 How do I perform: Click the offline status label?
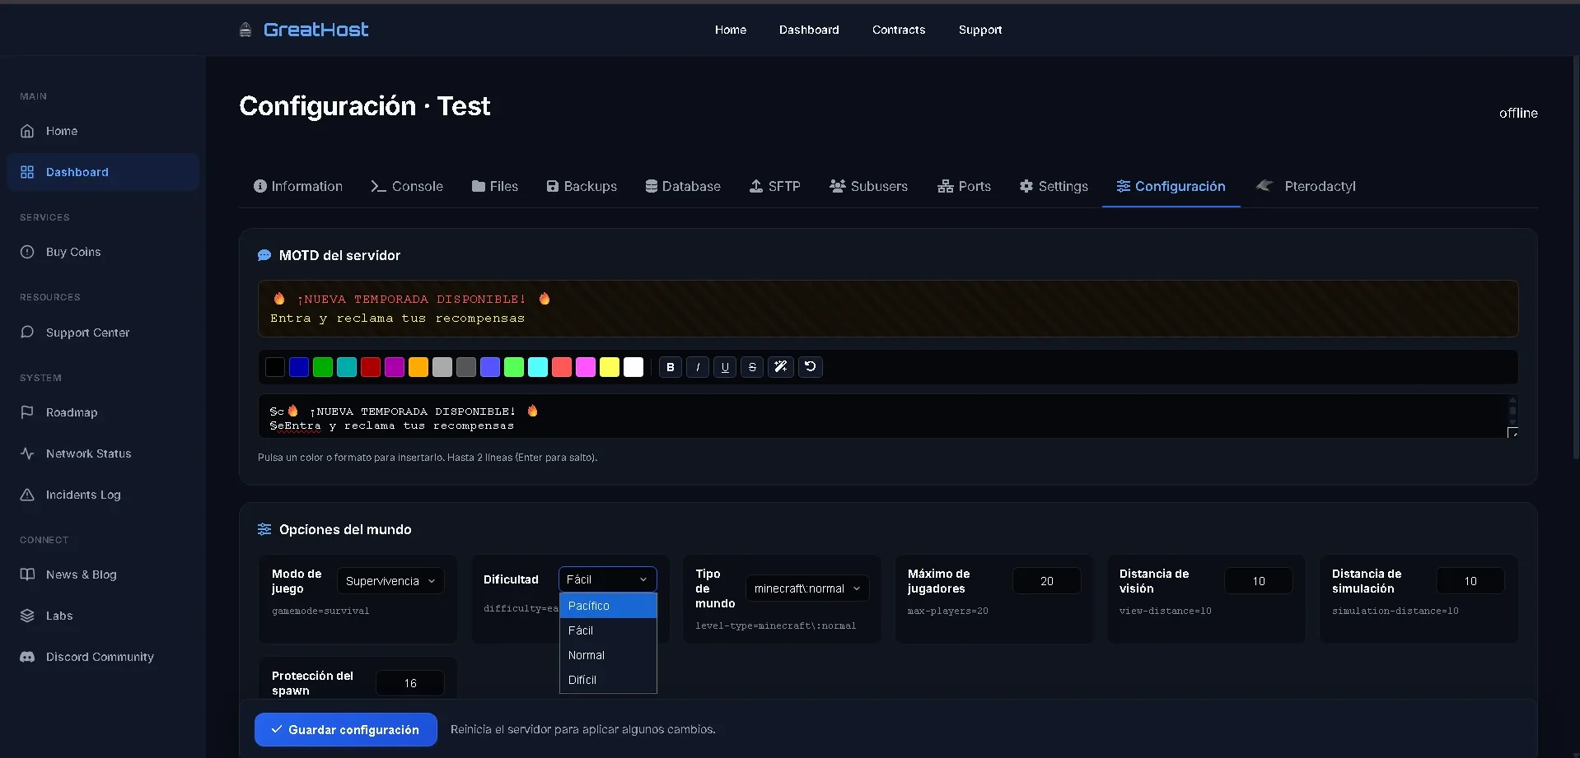(1518, 114)
